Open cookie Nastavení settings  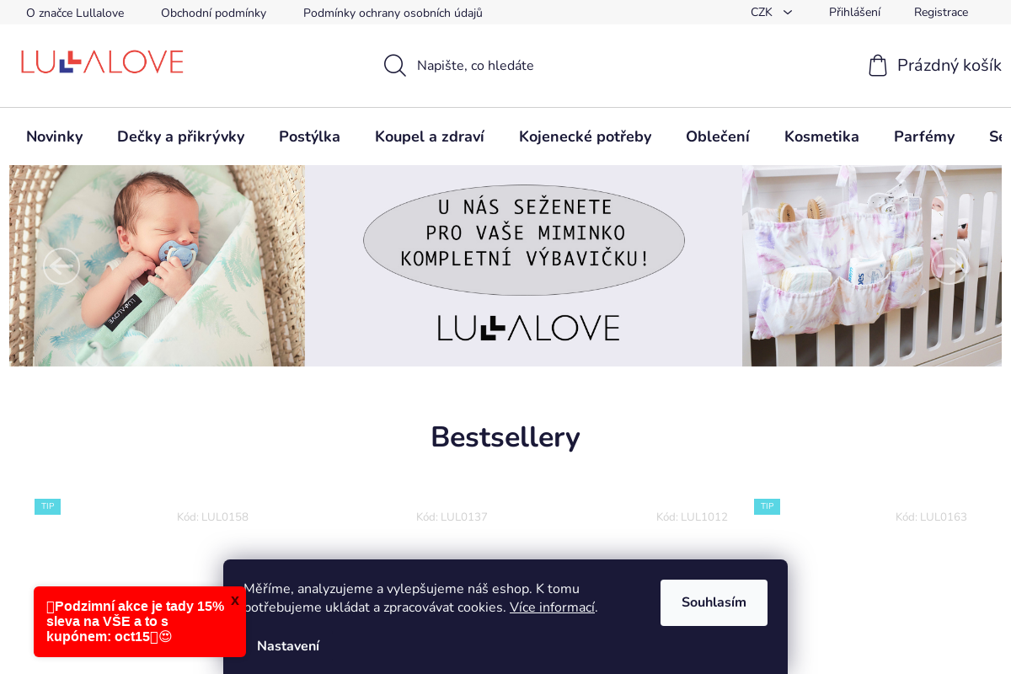288,646
